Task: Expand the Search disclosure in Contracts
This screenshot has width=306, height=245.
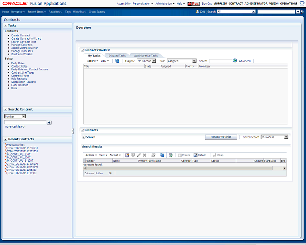Action: [84, 137]
